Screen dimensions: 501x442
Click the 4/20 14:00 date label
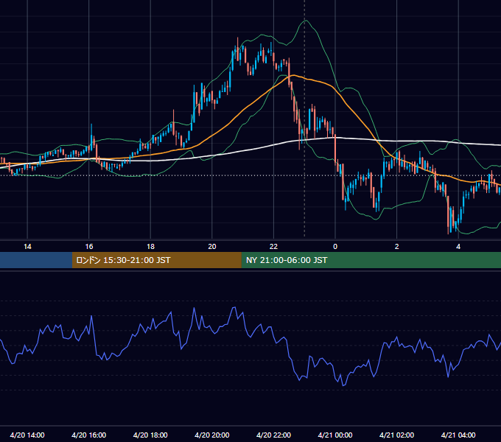(27, 435)
